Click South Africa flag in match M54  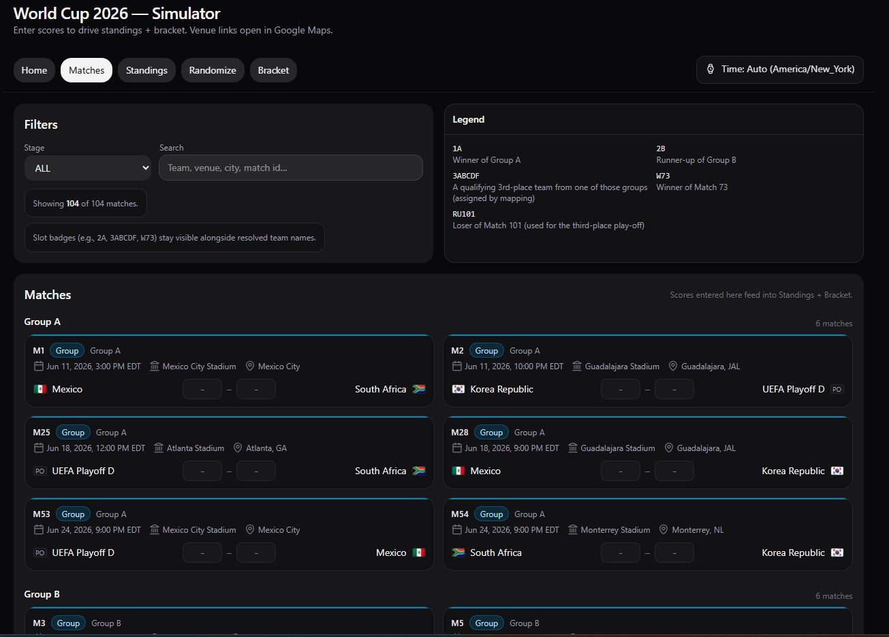[x=458, y=553]
